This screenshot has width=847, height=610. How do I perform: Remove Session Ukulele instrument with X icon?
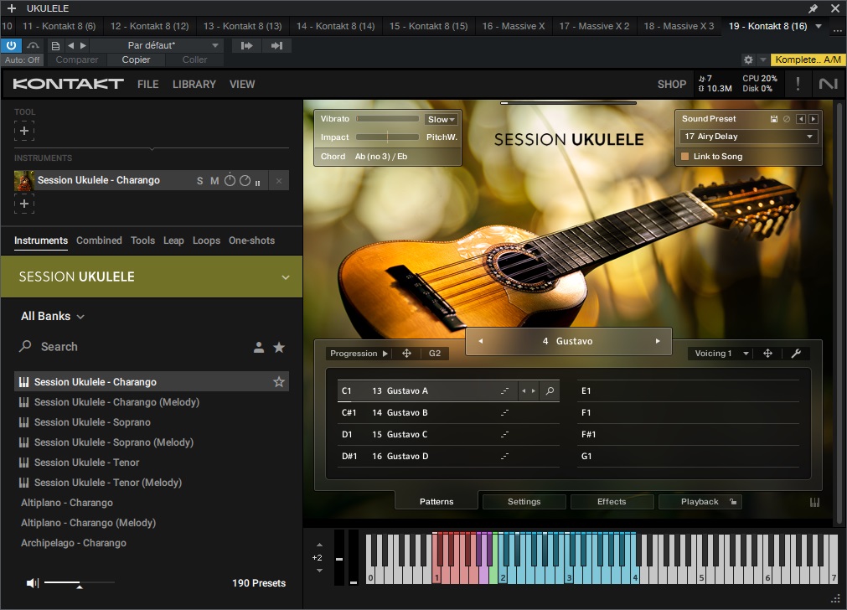tap(279, 181)
